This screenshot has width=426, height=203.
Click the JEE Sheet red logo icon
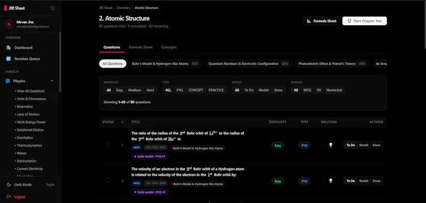pyautogui.click(x=5, y=8)
